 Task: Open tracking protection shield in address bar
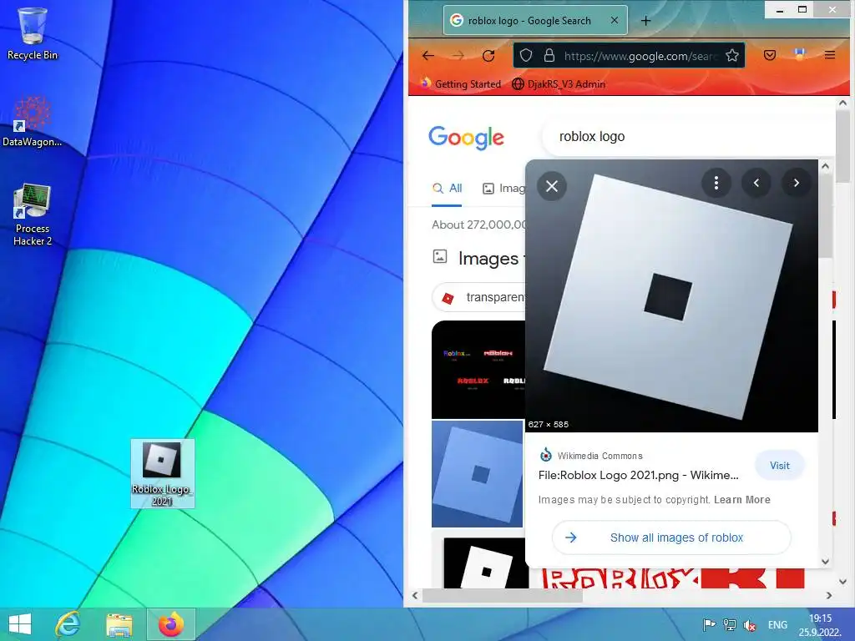526,56
